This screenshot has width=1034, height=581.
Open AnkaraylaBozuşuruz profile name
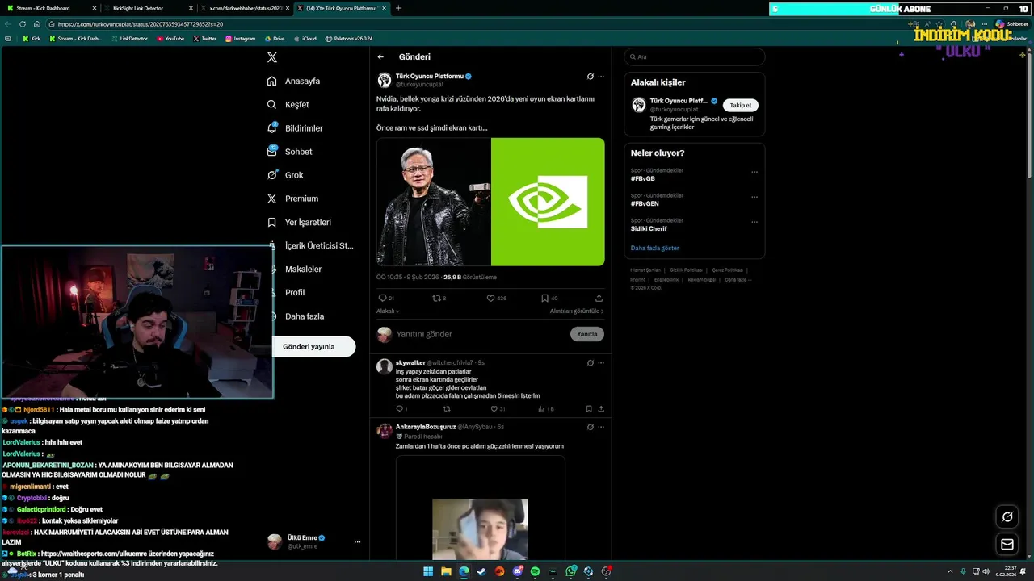[426, 427]
